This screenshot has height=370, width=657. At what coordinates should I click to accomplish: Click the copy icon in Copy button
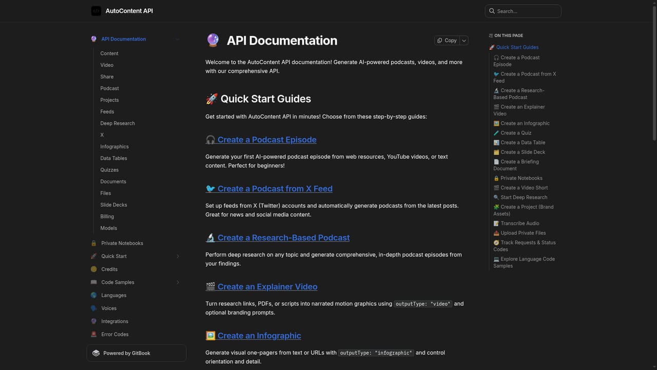[440, 40]
